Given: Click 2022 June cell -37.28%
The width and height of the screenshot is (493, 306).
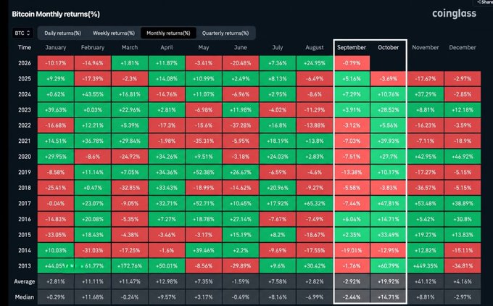Looking at the screenshot, I should [241, 125].
